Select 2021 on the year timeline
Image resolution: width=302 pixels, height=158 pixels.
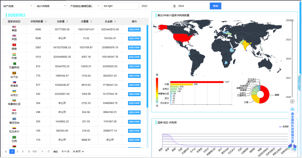[288, 78]
